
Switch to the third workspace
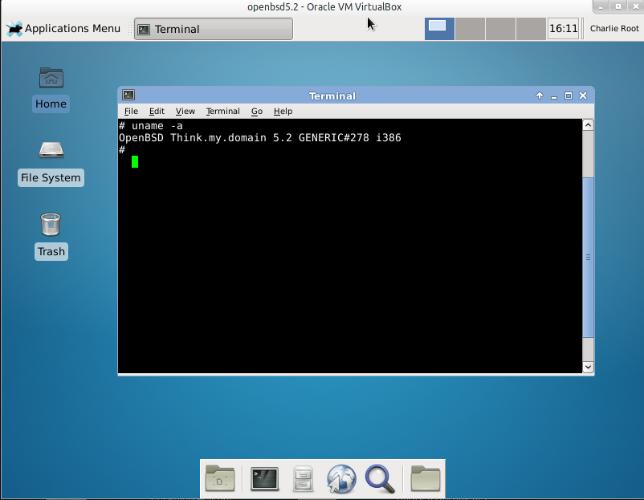click(500, 29)
